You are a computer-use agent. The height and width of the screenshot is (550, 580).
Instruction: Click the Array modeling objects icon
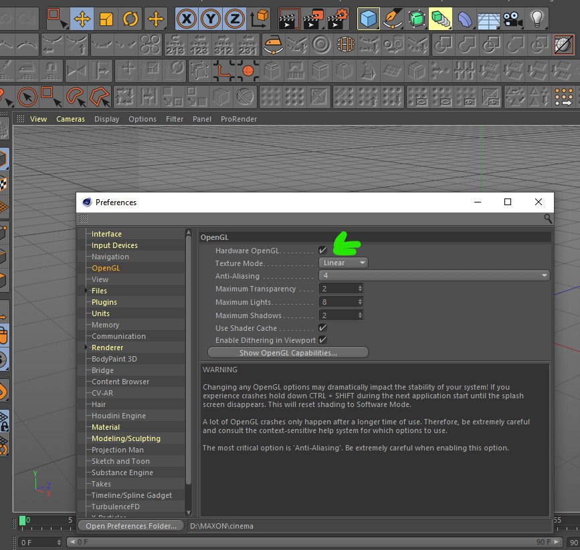pyautogui.click(x=441, y=18)
